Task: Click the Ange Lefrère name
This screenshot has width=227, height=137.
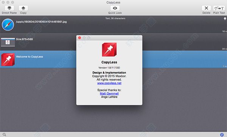Action: click(109, 97)
